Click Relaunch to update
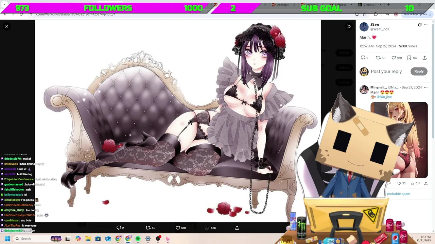Viewport: 435px width, 244px height. [415, 14]
